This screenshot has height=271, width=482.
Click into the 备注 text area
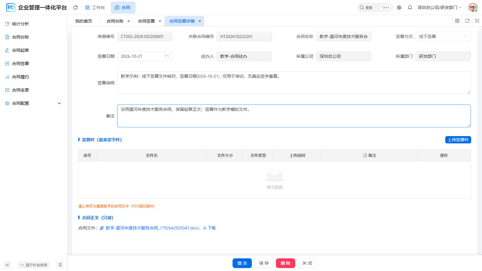(294, 116)
